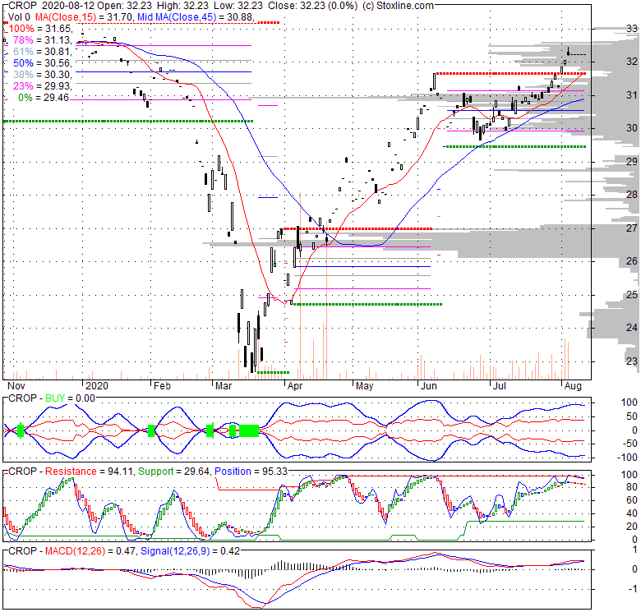
Task: Click the 32 price axis label
Action: tap(632, 62)
